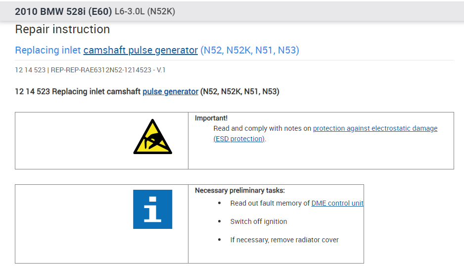Click the 'L6-3.0L (N52K)' engine label
The width and height of the screenshot is (464, 270).
point(144,11)
